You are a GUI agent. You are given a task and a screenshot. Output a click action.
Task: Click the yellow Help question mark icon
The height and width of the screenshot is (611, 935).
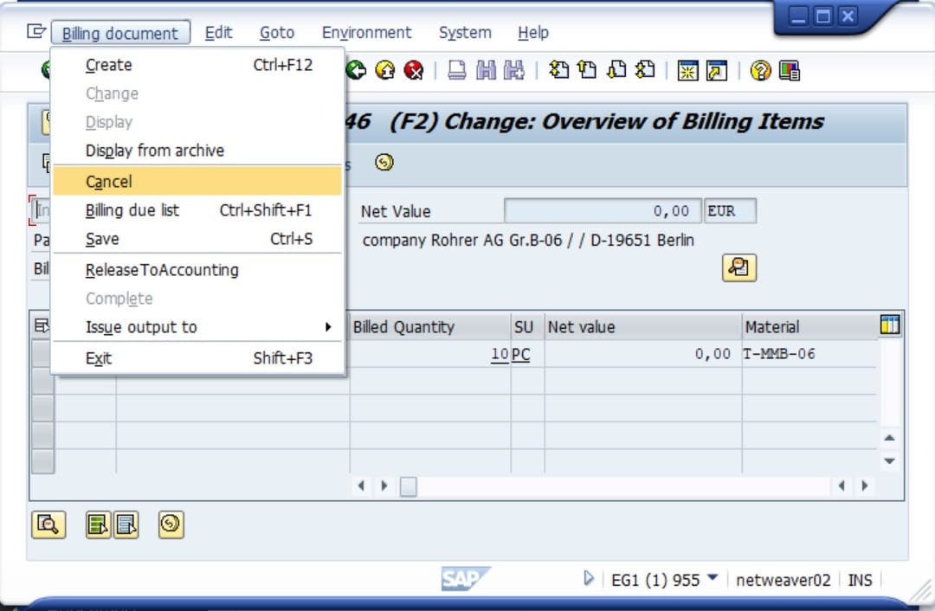[760, 70]
